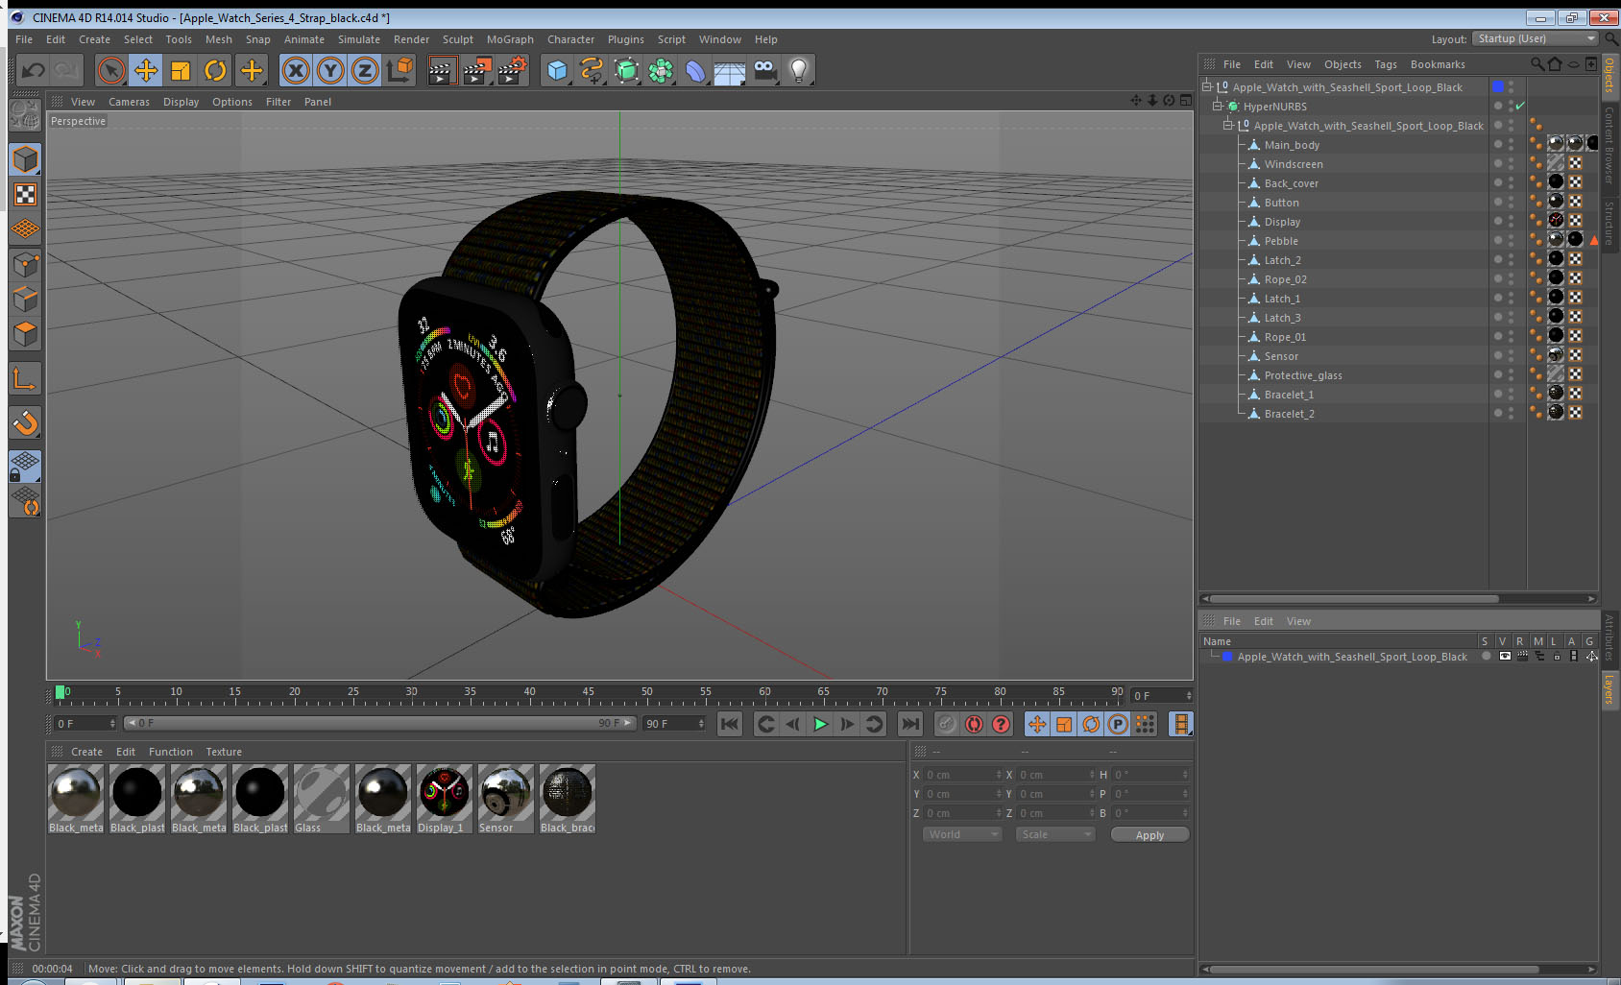Jump to the animation start

pos(730,724)
